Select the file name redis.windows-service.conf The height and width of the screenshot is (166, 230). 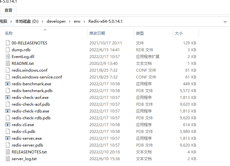point(37,77)
